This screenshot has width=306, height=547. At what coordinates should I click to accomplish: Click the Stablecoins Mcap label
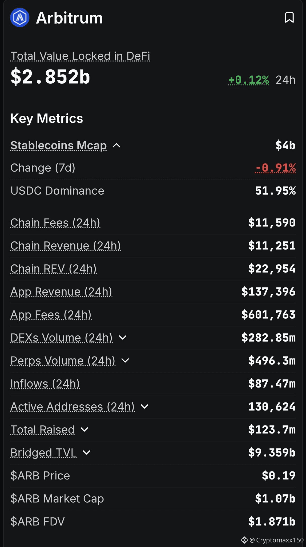coord(58,146)
